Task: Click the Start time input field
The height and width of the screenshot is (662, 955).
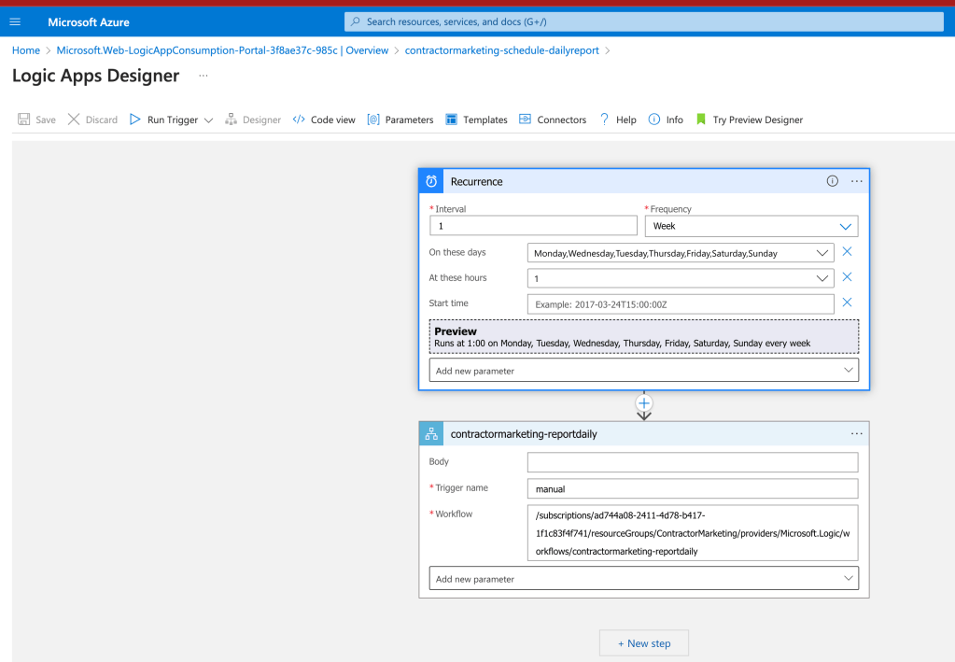Action: click(x=681, y=303)
